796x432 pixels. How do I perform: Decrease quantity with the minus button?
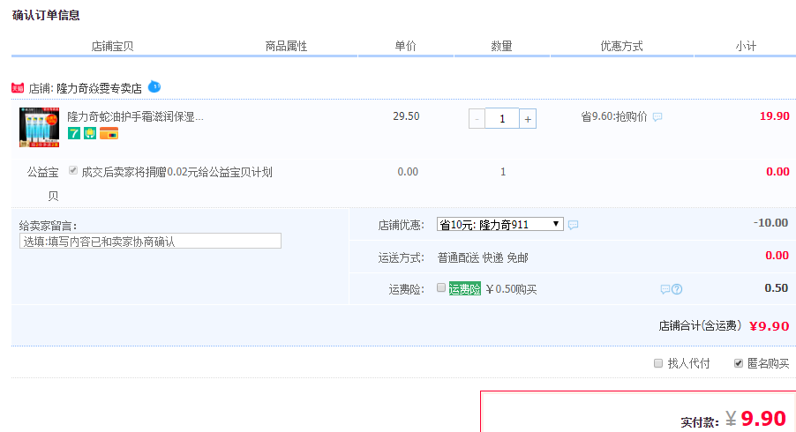(x=477, y=119)
